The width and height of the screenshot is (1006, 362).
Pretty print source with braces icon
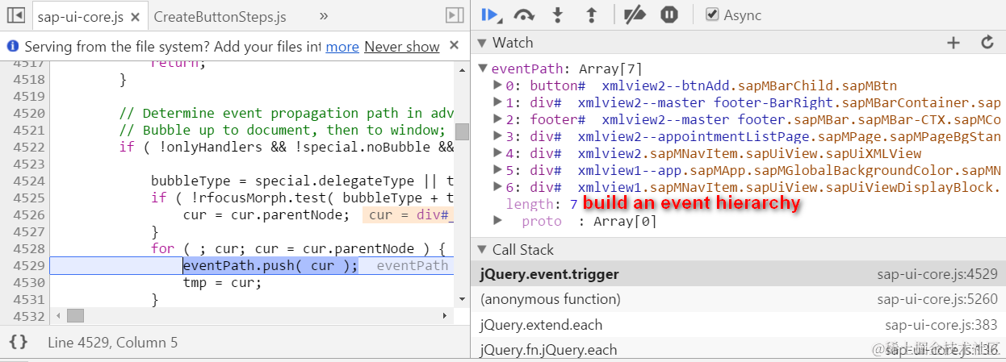[19, 342]
